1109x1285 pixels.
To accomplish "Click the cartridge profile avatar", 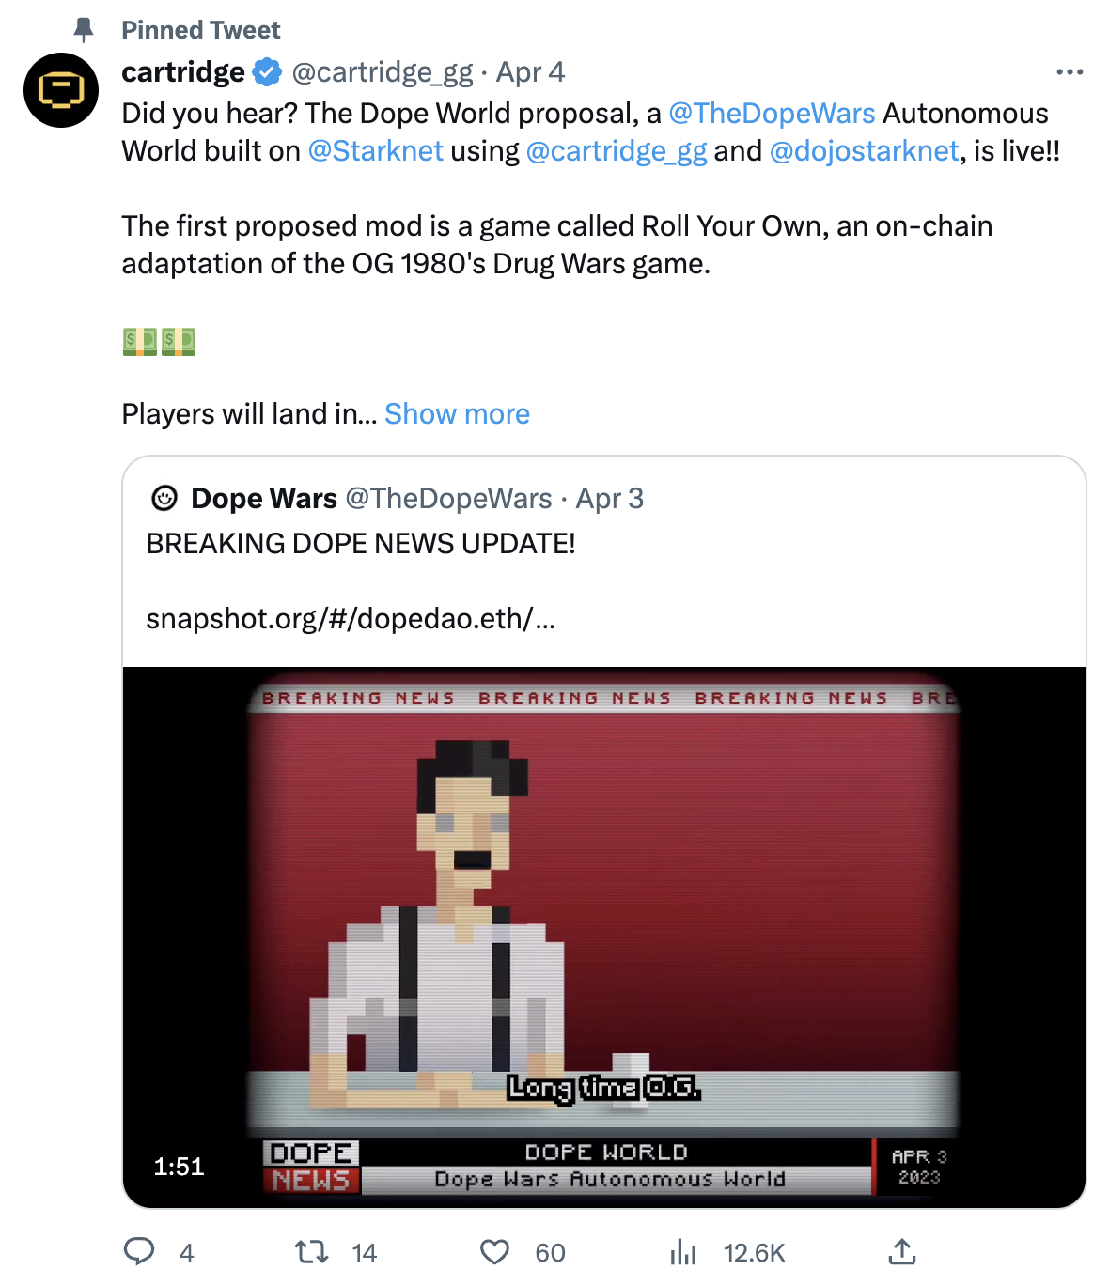I will 61,90.
